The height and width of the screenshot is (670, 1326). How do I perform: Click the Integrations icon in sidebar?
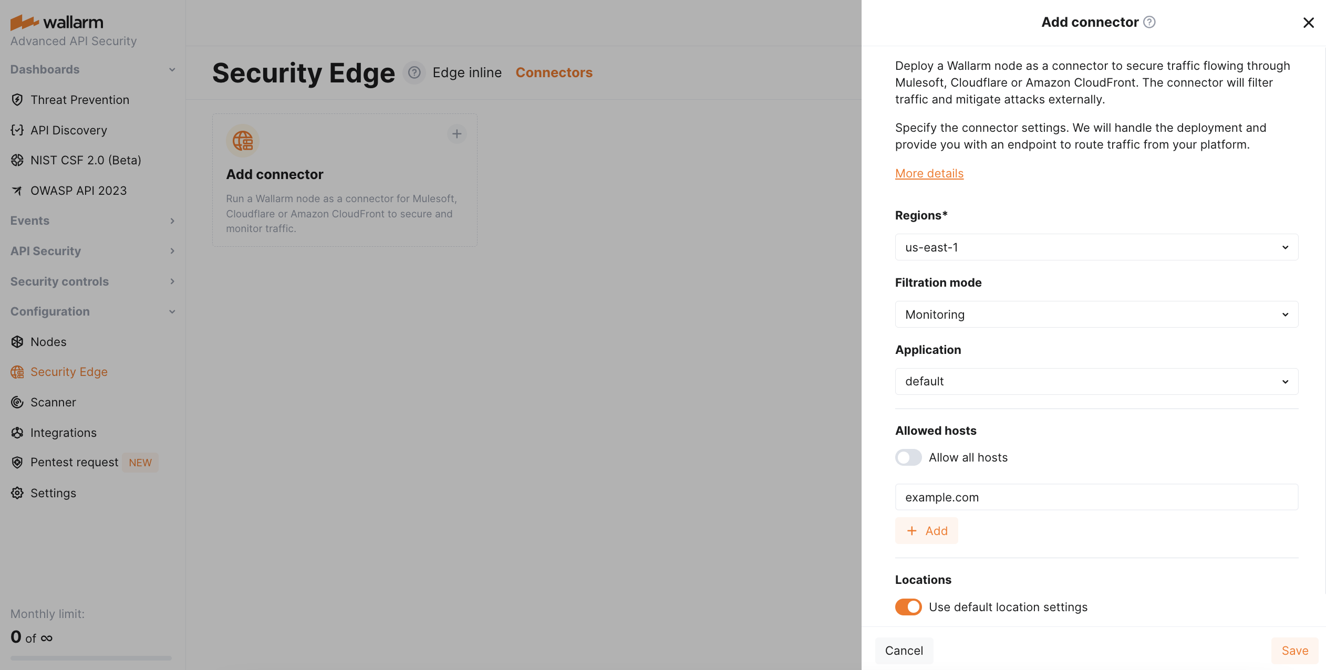[x=17, y=433]
